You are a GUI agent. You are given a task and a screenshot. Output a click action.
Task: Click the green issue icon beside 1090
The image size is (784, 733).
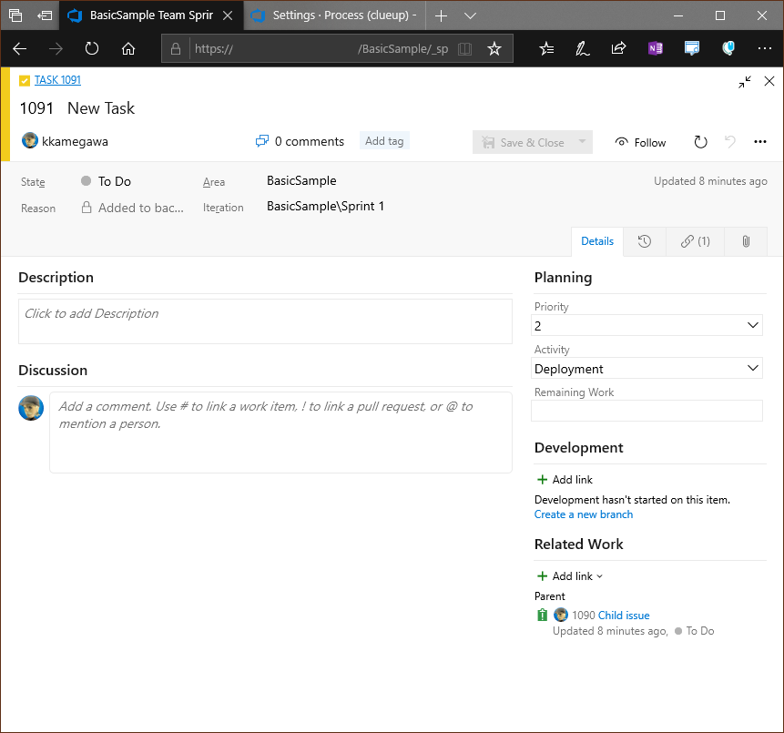coord(542,615)
